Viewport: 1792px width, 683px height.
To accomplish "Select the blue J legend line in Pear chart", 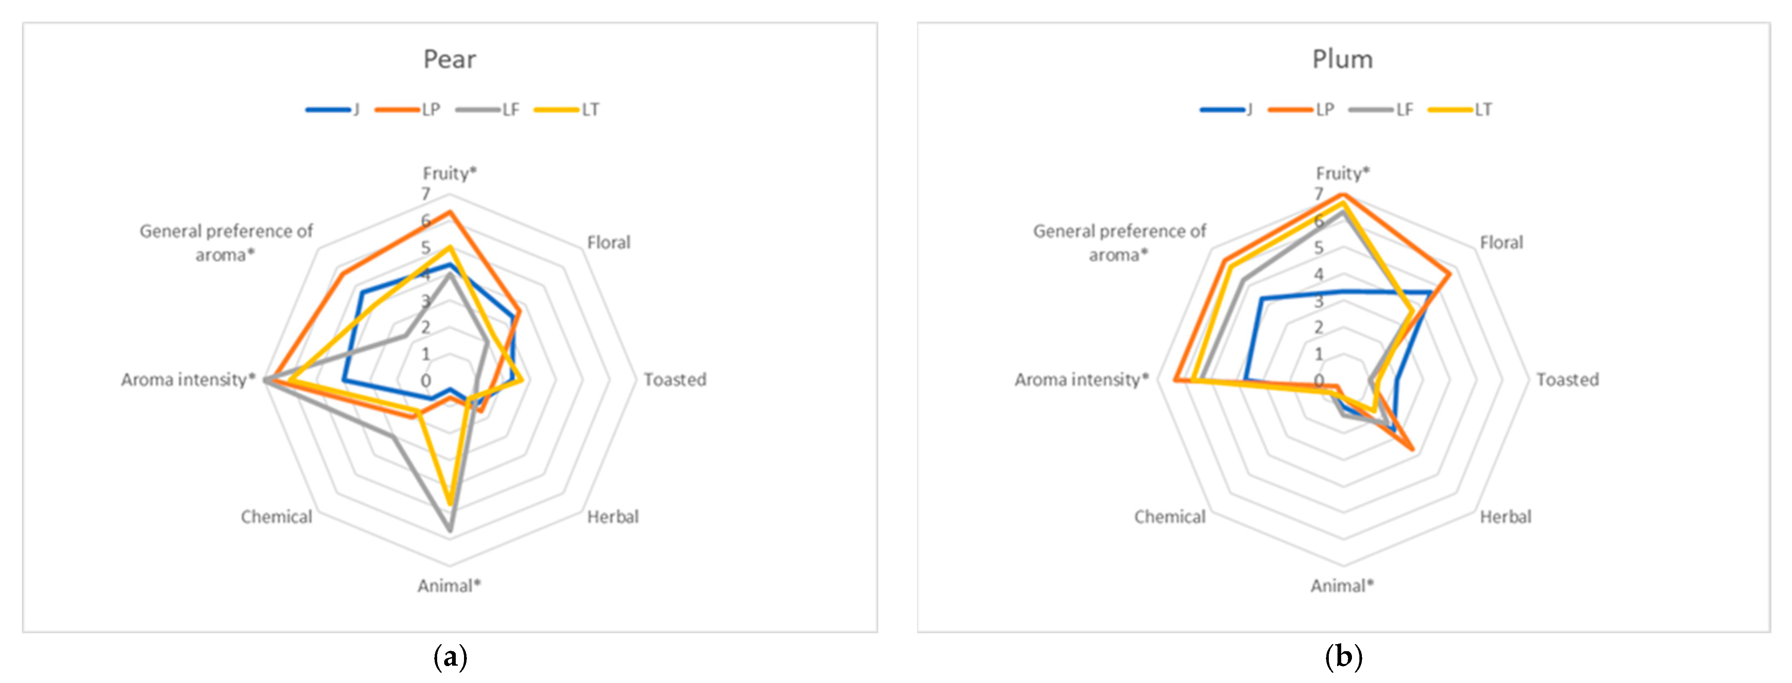I will [x=328, y=110].
